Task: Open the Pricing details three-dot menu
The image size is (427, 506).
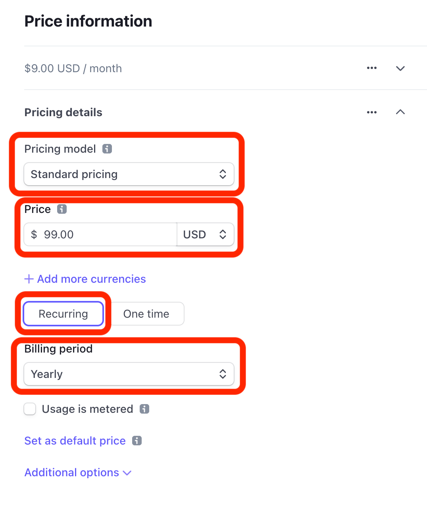Action: (x=372, y=112)
